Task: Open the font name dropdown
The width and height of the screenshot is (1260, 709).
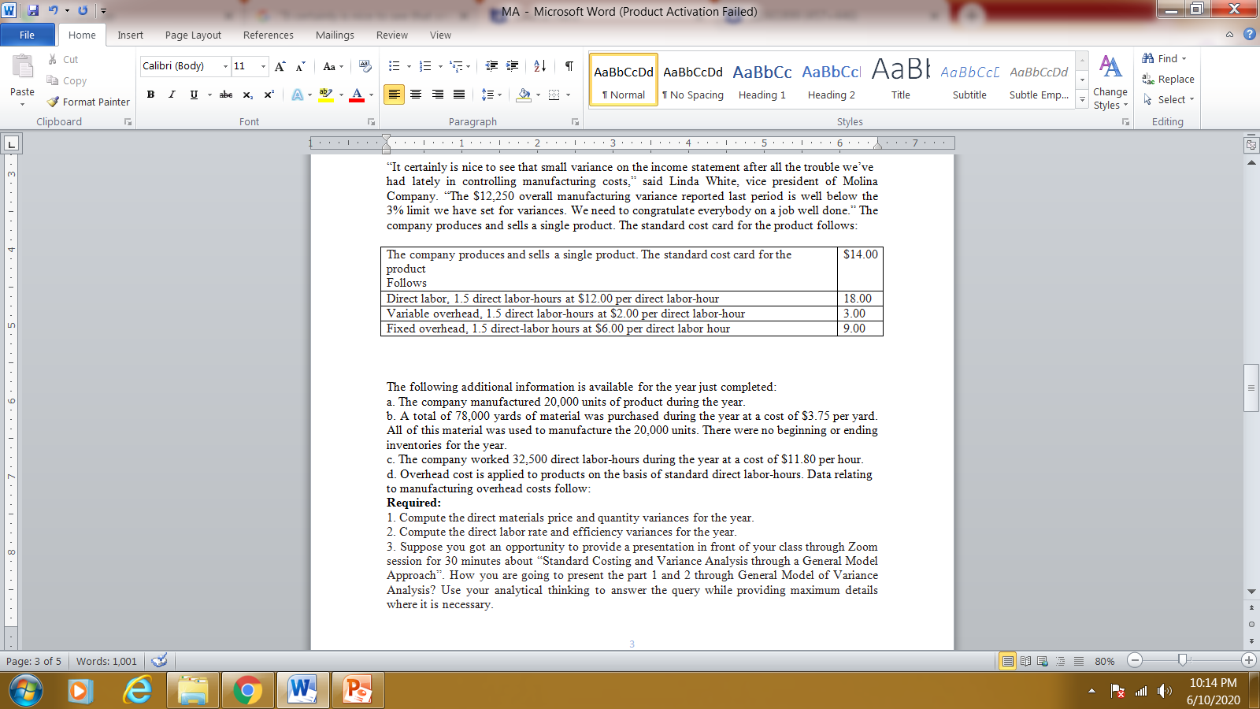Action: coord(226,66)
